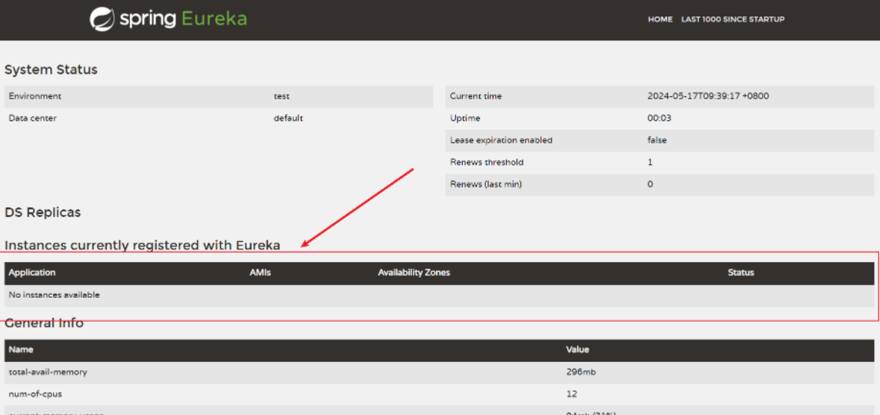
Task: Click the Current time timestamp value
Action: point(708,96)
